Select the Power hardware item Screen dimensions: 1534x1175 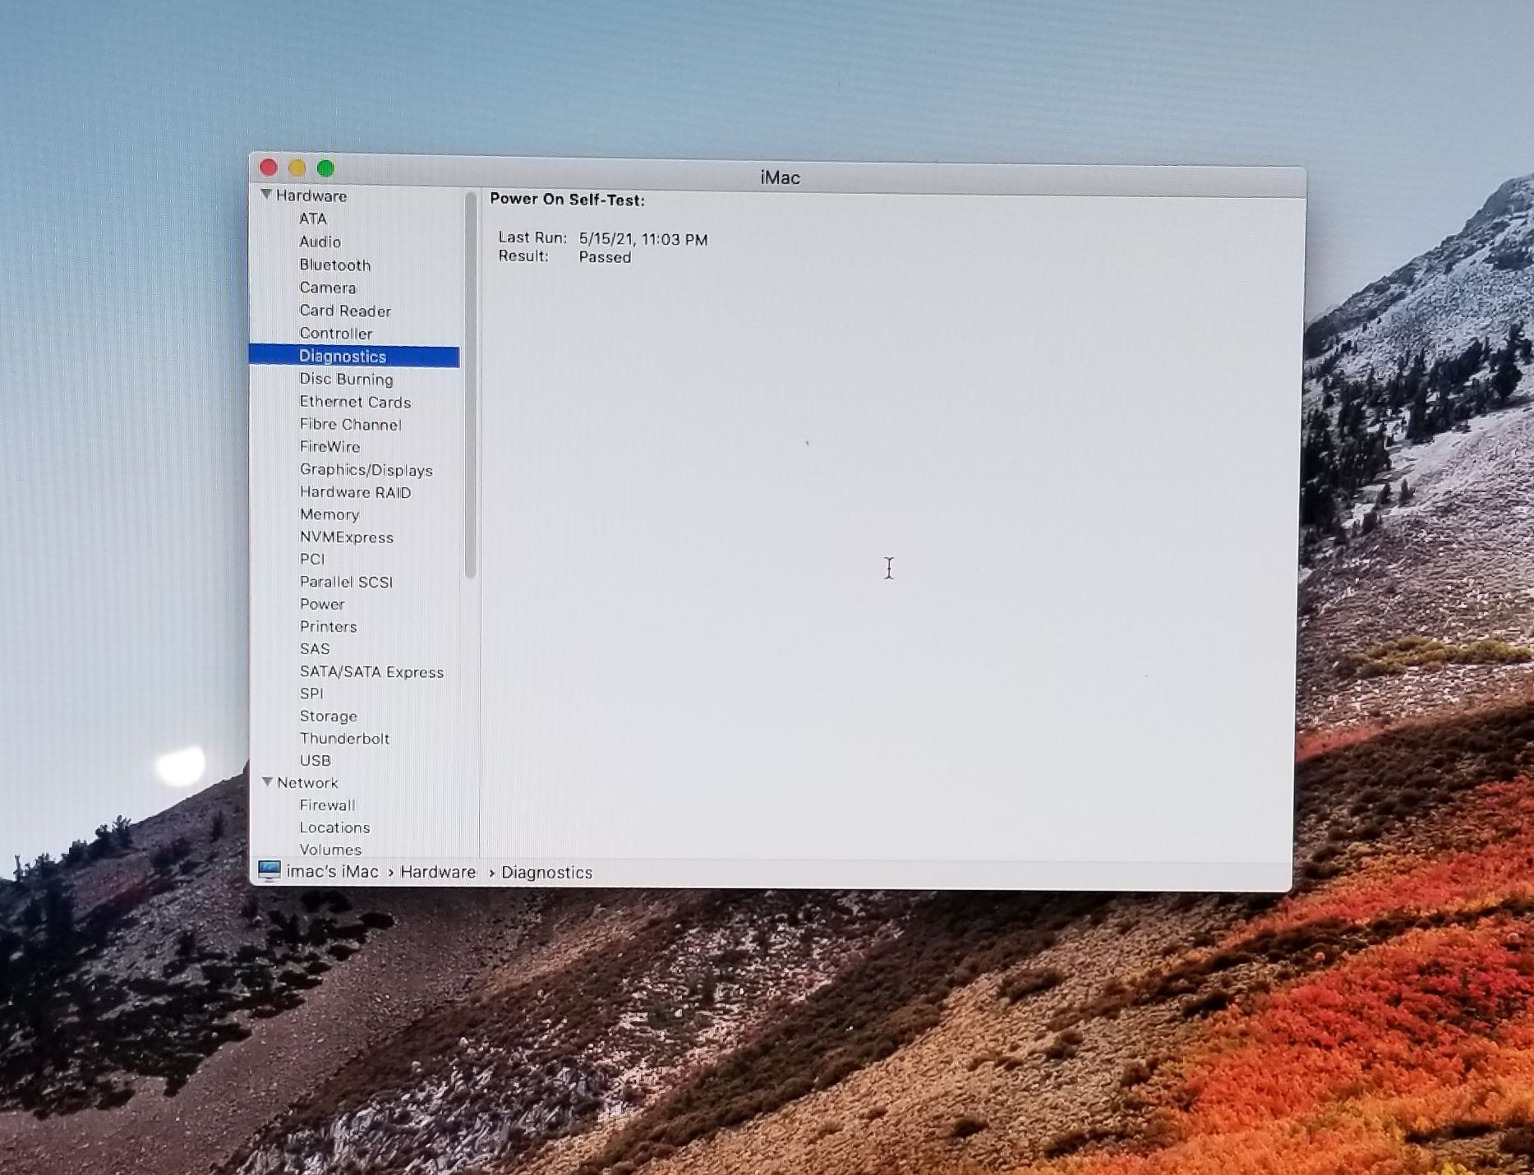coord(322,604)
